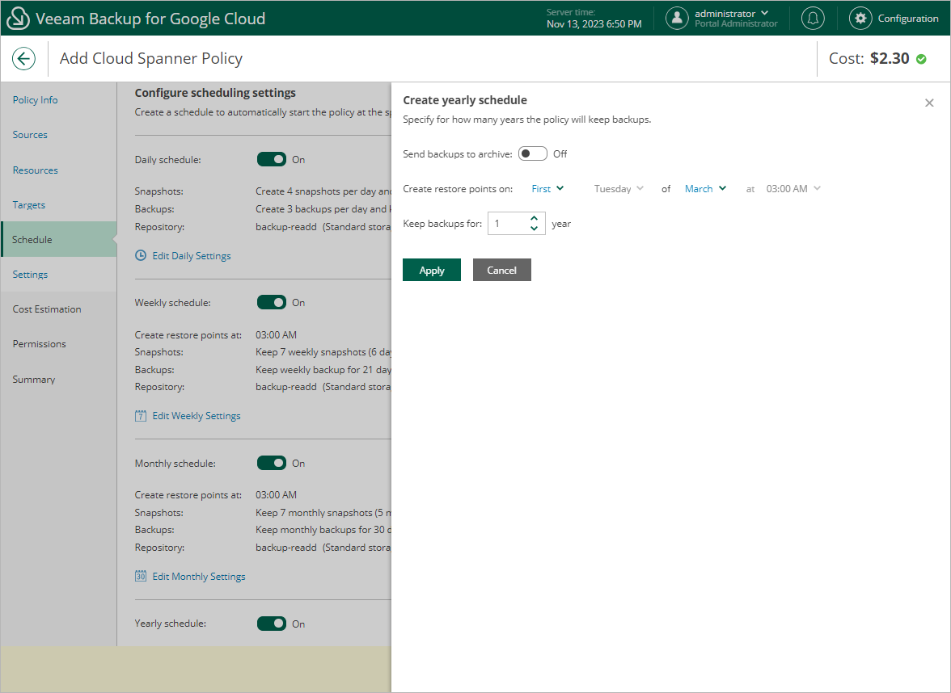Click the Apply button
The height and width of the screenshot is (693, 951).
tap(432, 270)
